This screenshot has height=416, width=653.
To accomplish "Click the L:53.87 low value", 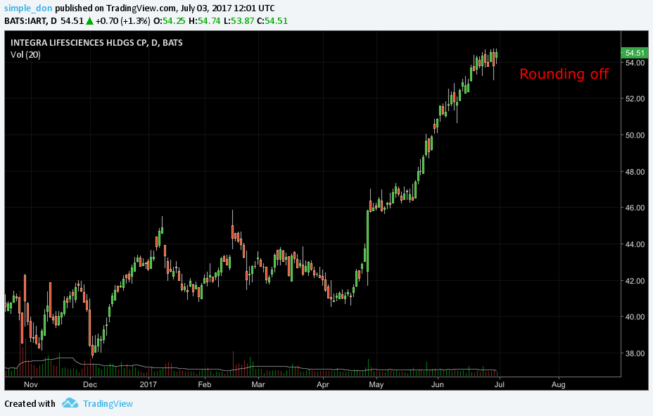I will [x=239, y=21].
